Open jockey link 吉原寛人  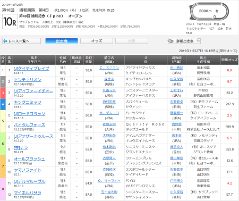[109, 158]
